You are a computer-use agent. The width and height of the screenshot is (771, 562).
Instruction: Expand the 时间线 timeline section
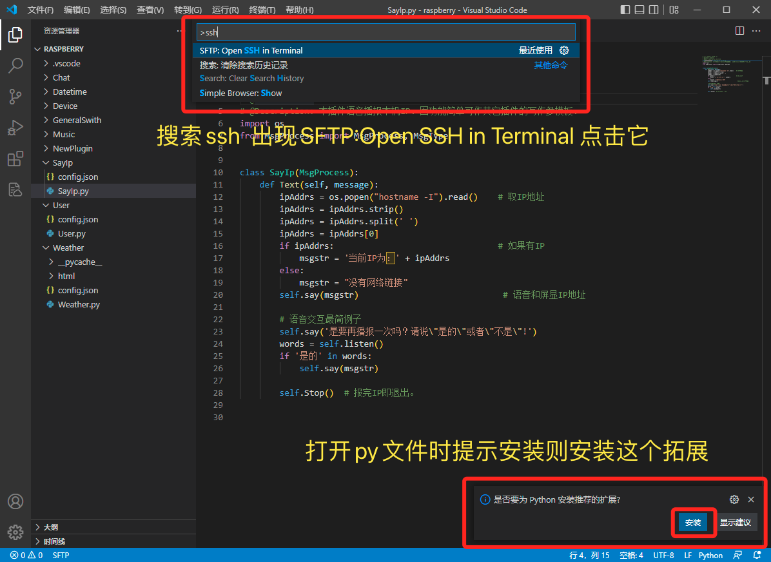pos(113,541)
